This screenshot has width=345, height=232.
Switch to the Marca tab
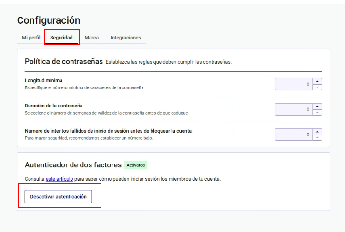click(x=91, y=38)
